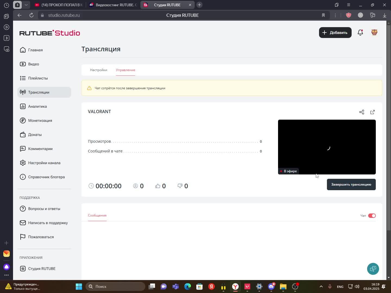The height and width of the screenshot is (293, 391).
Task: Open the share stream icon
Action: pos(361,112)
